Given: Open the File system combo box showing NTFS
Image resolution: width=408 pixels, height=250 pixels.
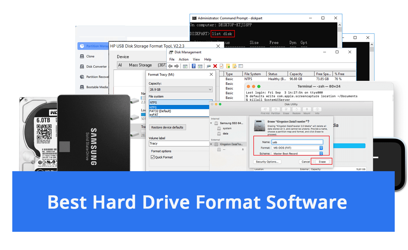Looking at the screenshot, I should [181, 103].
